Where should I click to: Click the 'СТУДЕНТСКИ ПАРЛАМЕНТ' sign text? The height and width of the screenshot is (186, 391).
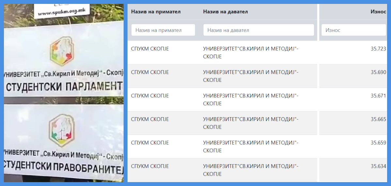pos(64,87)
